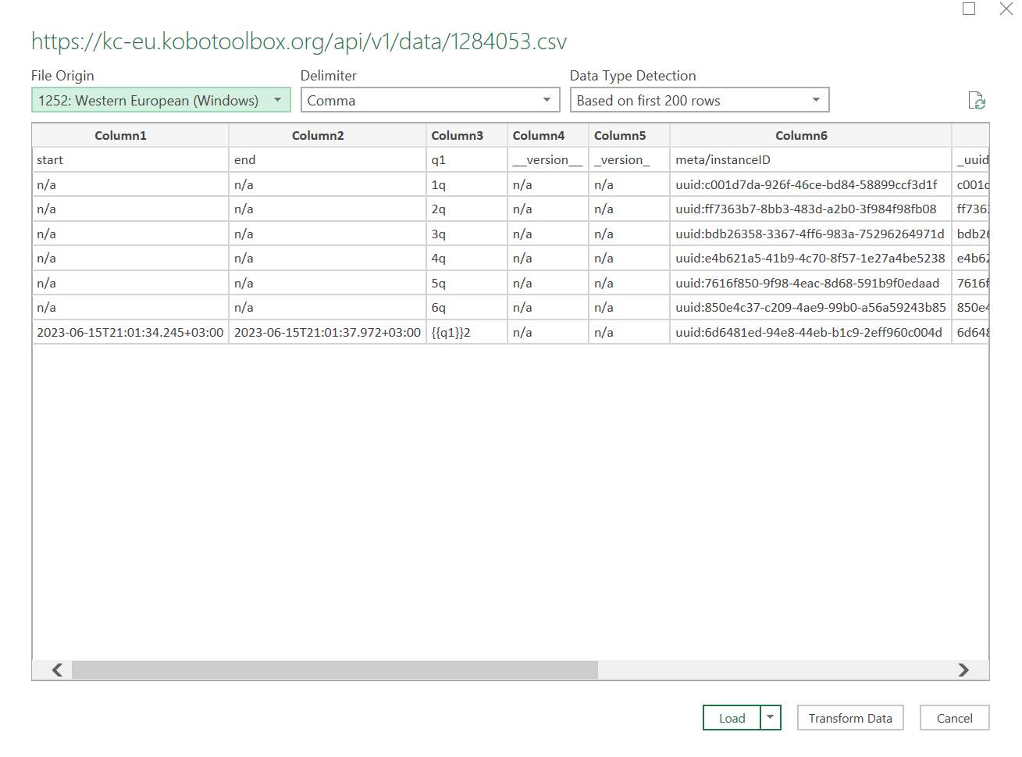This screenshot has height=757, width=1022.
Task: Open the File Origin dropdown
Action: point(277,100)
